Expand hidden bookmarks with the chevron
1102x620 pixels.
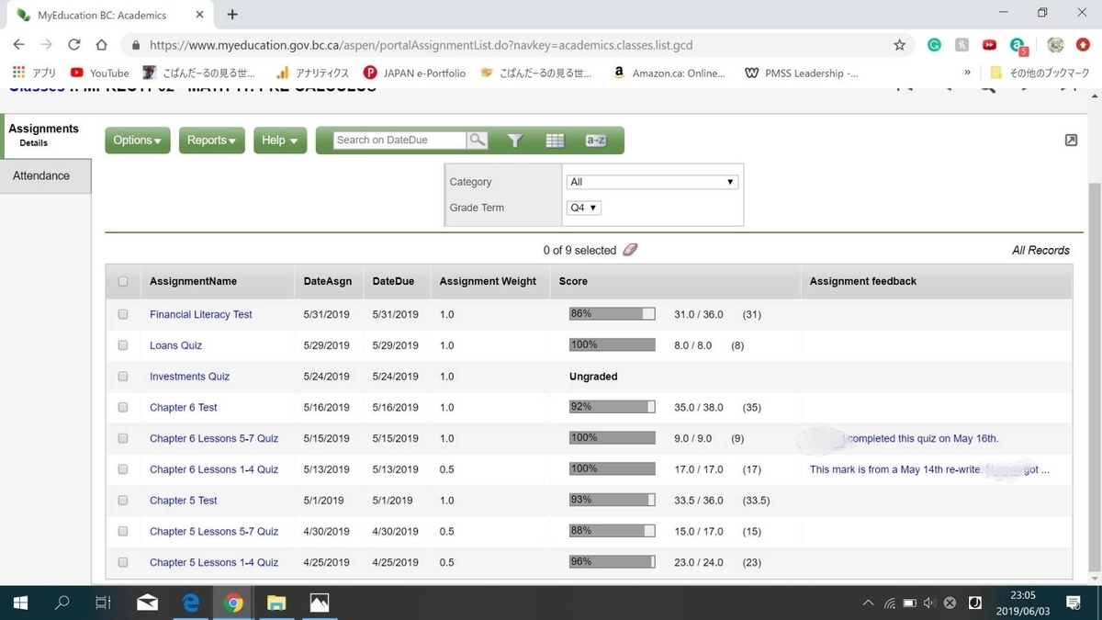(x=967, y=73)
